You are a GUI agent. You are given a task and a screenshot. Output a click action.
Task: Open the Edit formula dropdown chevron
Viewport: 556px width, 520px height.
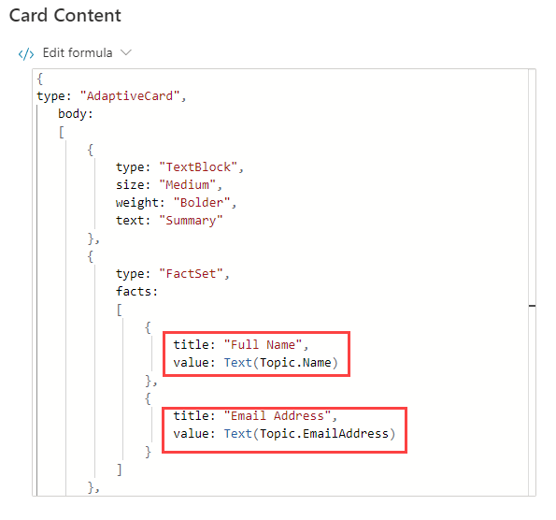(x=126, y=52)
